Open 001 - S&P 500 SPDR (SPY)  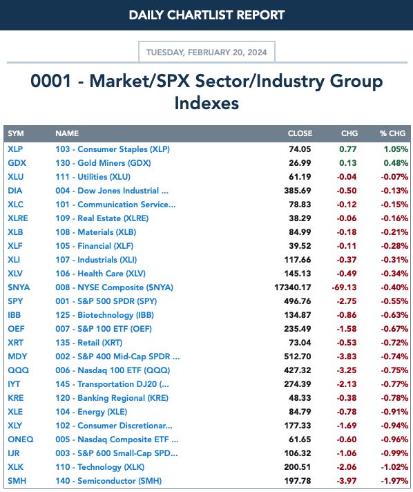[106, 301]
